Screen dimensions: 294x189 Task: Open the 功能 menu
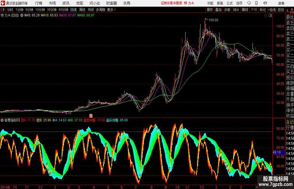210,3
